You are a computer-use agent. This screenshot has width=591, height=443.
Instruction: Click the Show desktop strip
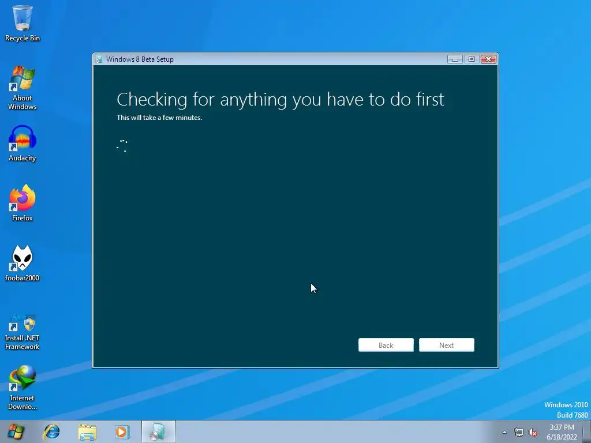(x=587, y=431)
